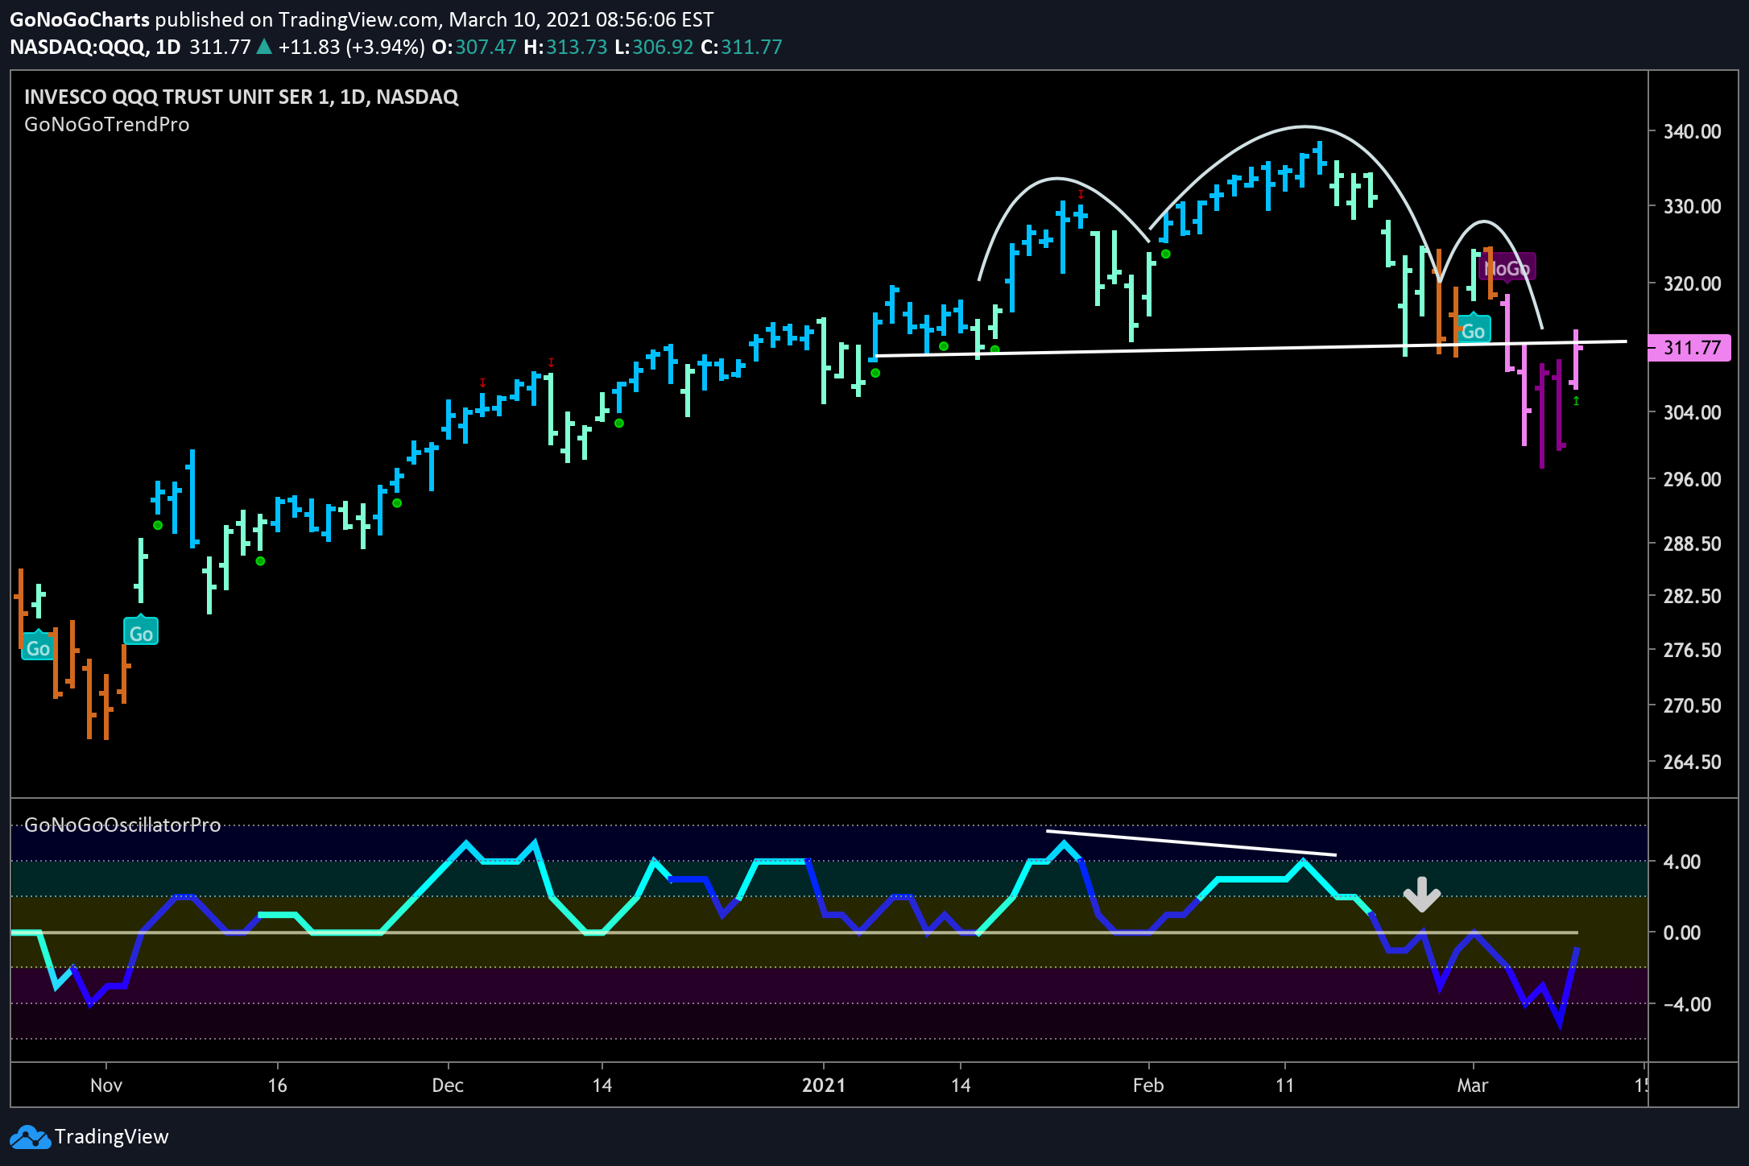Image resolution: width=1749 pixels, height=1166 pixels.
Task: Click the INVESCO QQQ TRUST UNIT chart title
Action: coord(242,97)
